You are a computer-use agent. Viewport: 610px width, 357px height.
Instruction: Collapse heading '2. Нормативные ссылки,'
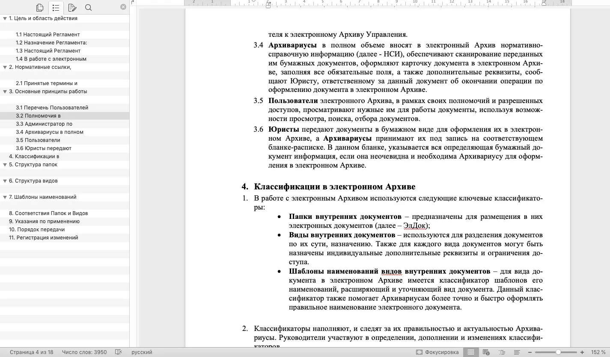[x=5, y=67]
